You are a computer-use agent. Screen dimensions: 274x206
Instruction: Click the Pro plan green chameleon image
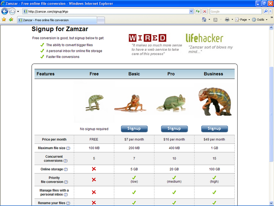coord(171,103)
